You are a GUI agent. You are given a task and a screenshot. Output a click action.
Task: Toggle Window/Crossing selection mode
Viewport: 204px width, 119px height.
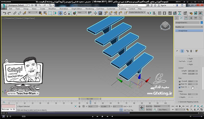pyautogui.click(x=55, y=13)
